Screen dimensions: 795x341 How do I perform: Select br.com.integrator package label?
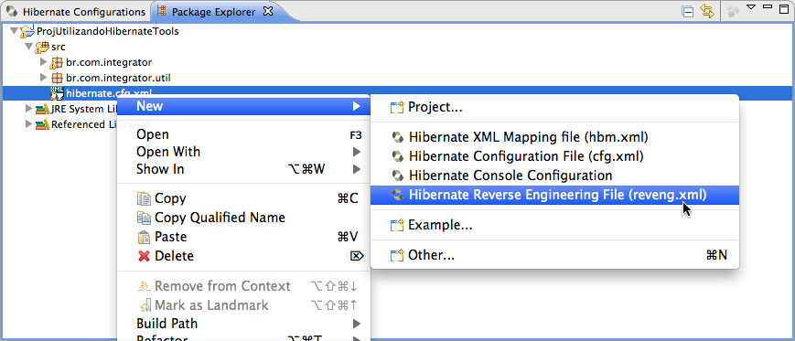coord(109,63)
